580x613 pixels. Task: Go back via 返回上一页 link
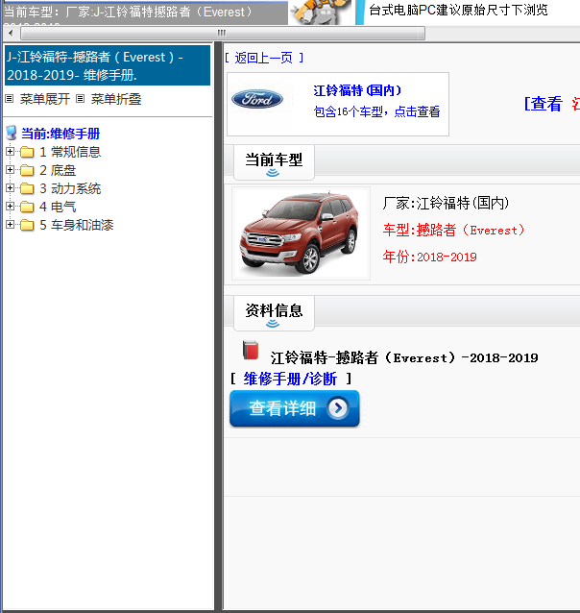[x=264, y=58]
